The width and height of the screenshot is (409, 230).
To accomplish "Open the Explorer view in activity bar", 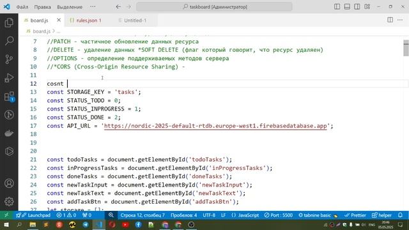I will tap(9, 23).
